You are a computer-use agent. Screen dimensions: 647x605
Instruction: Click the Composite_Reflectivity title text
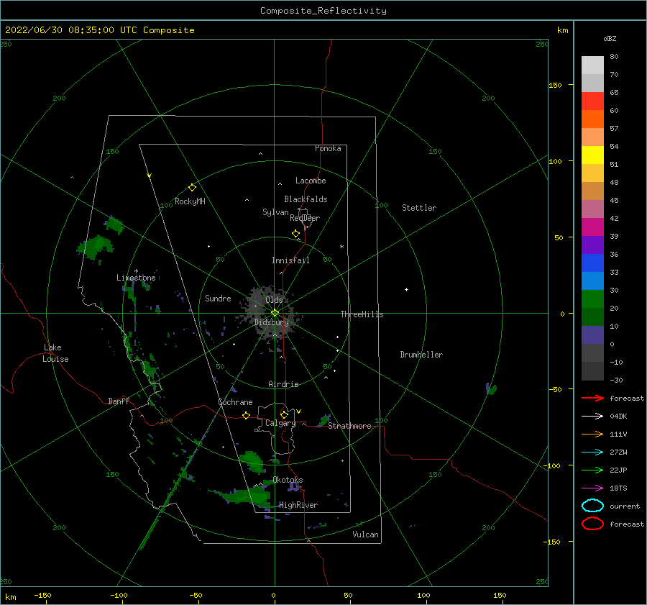(x=323, y=11)
